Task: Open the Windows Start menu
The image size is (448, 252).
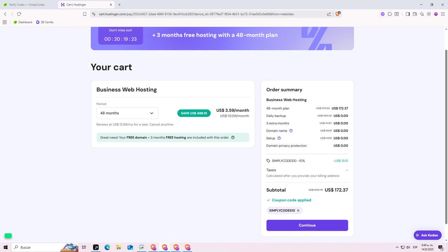Action: pyautogui.click(x=5, y=247)
